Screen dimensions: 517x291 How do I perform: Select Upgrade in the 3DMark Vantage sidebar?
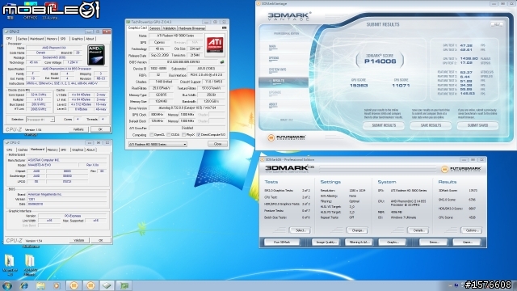pos(275,93)
